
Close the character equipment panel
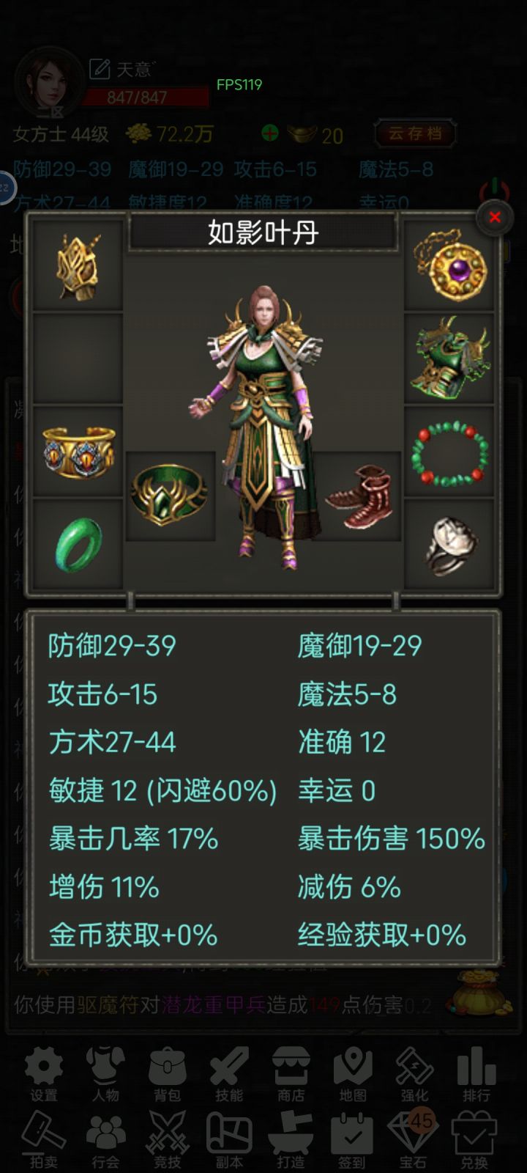click(x=495, y=217)
